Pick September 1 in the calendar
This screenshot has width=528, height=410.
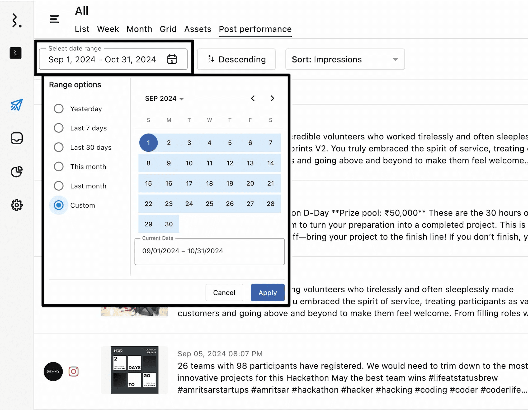148,143
